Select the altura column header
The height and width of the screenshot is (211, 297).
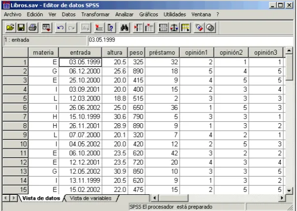(115, 53)
